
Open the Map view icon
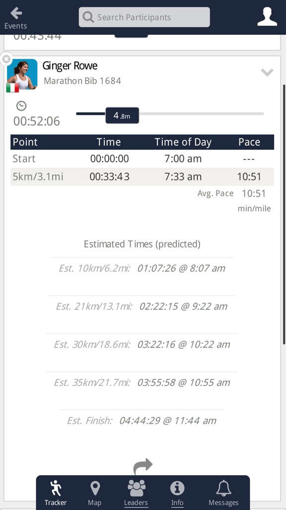click(94, 491)
